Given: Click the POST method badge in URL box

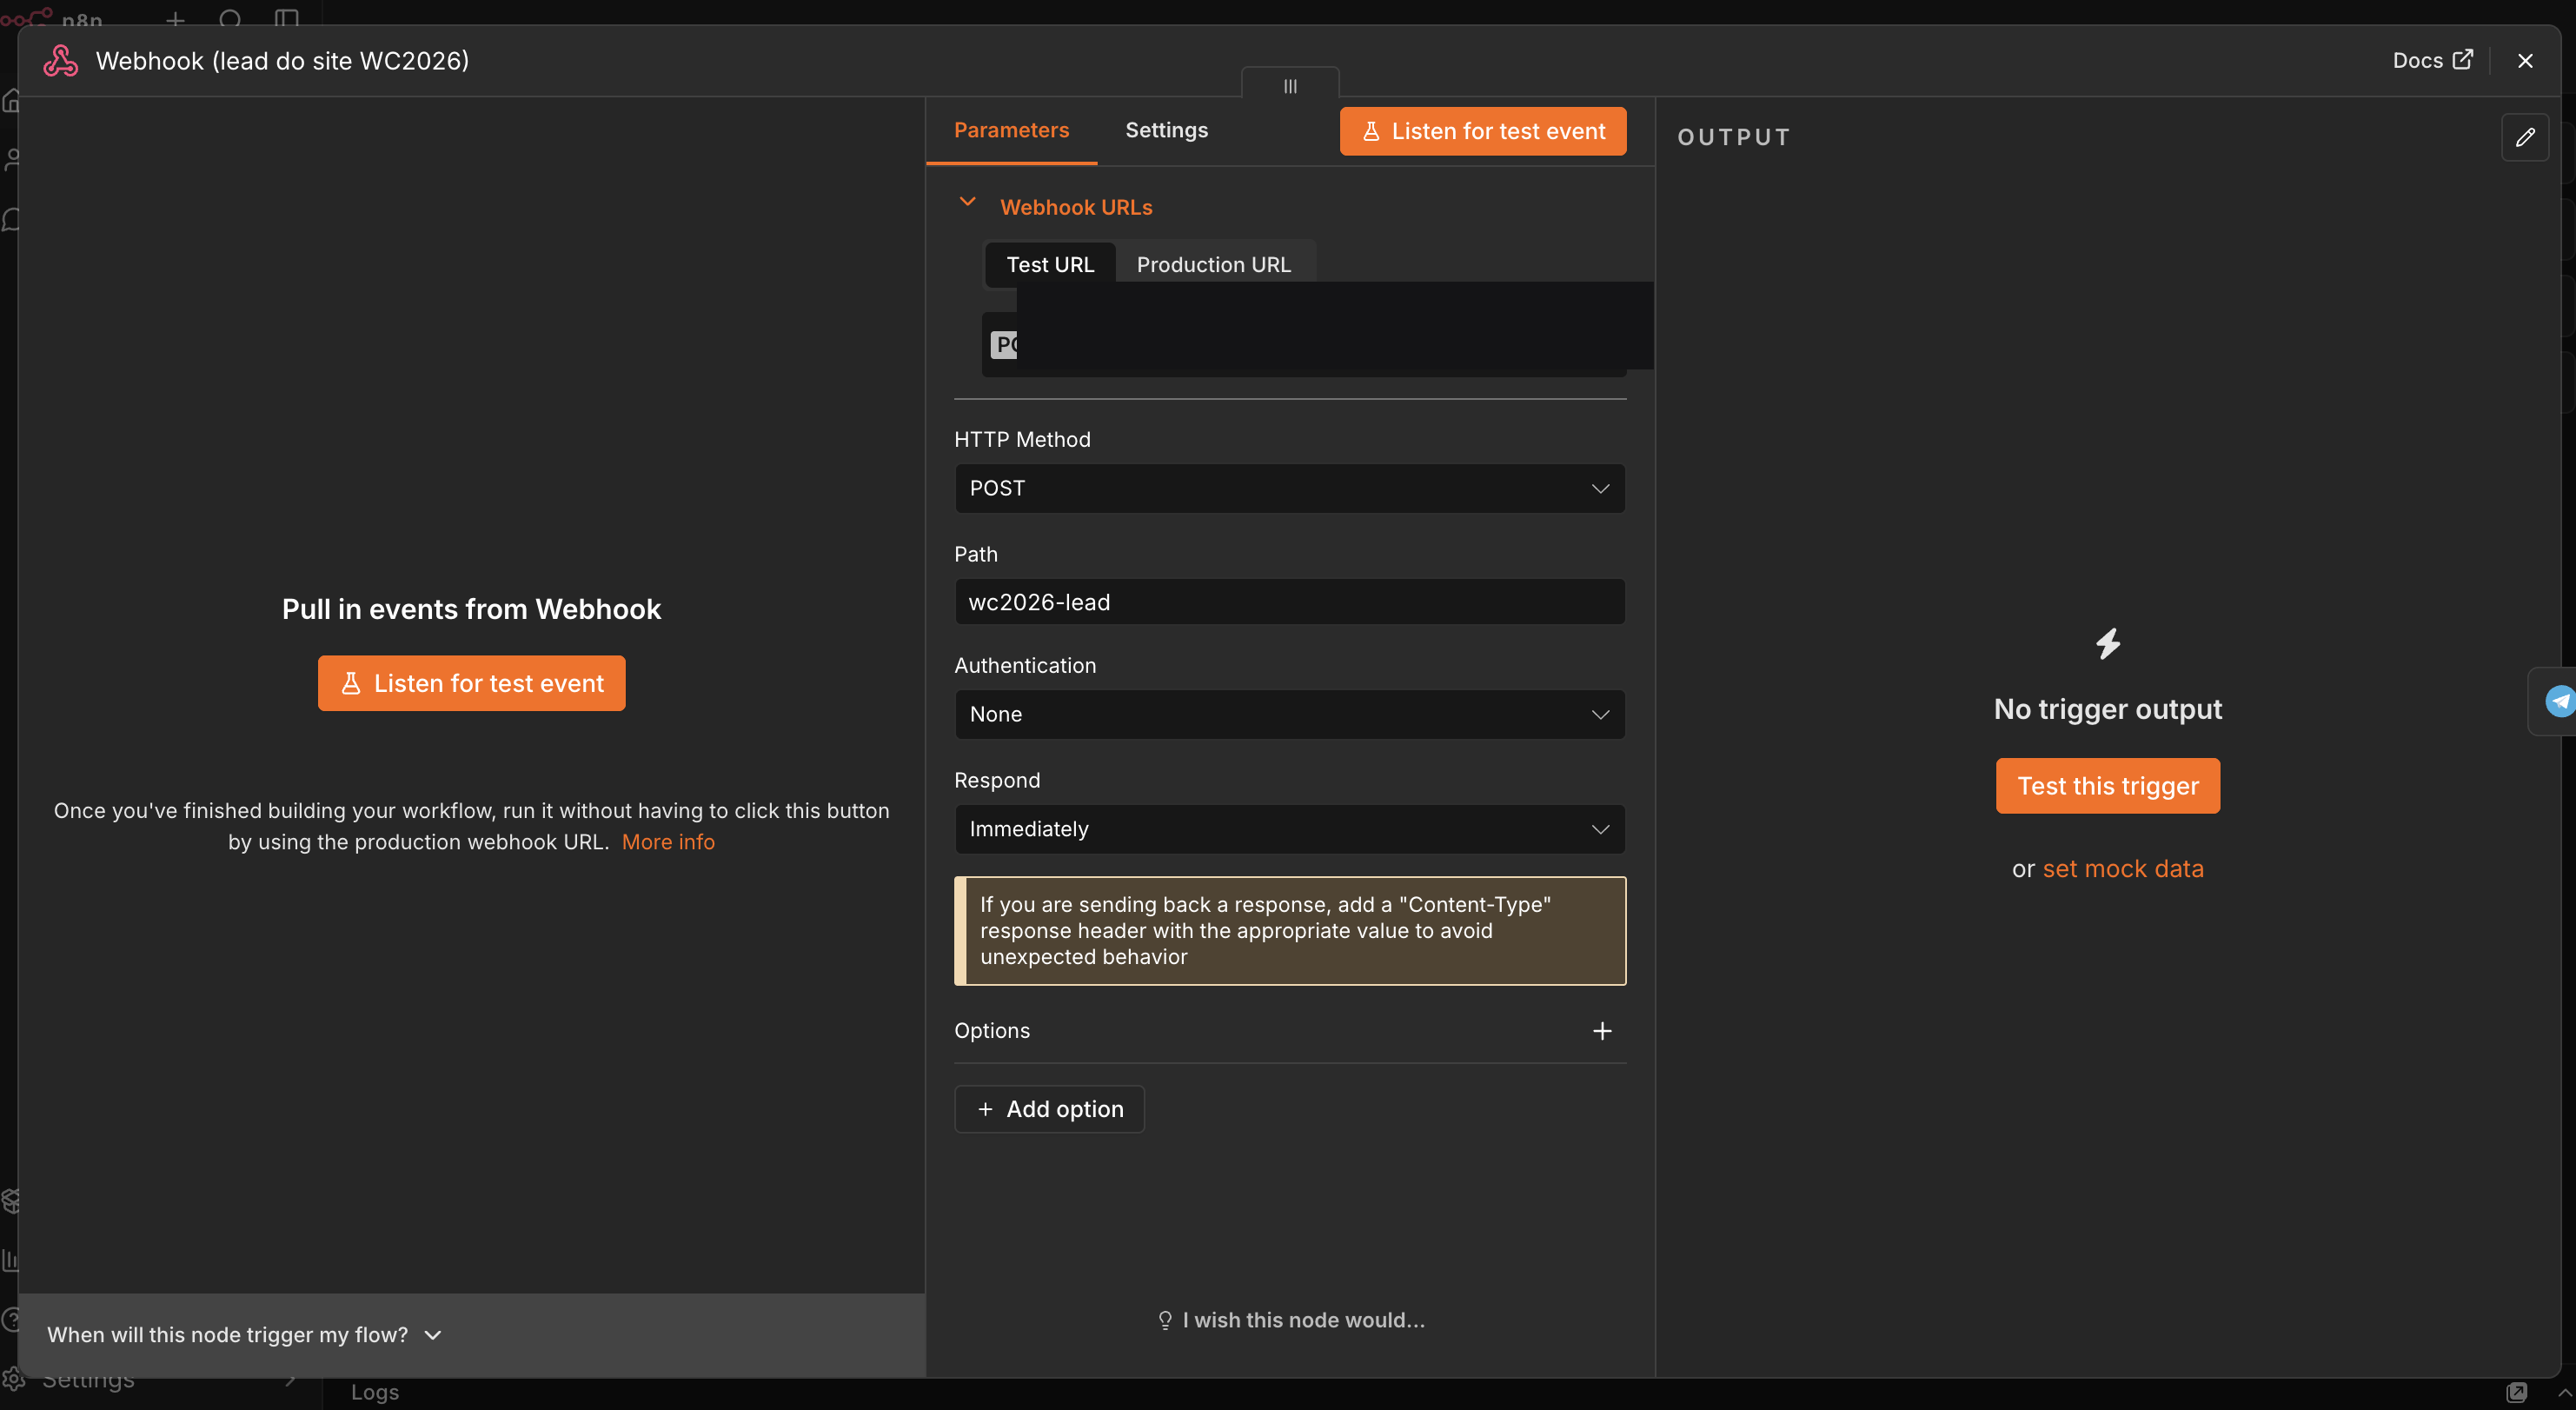Looking at the screenshot, I should click(x=1004, y=344).
